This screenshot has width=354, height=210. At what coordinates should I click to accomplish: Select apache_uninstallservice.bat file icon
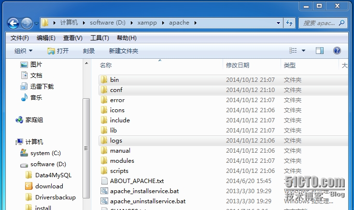(104, 201)
